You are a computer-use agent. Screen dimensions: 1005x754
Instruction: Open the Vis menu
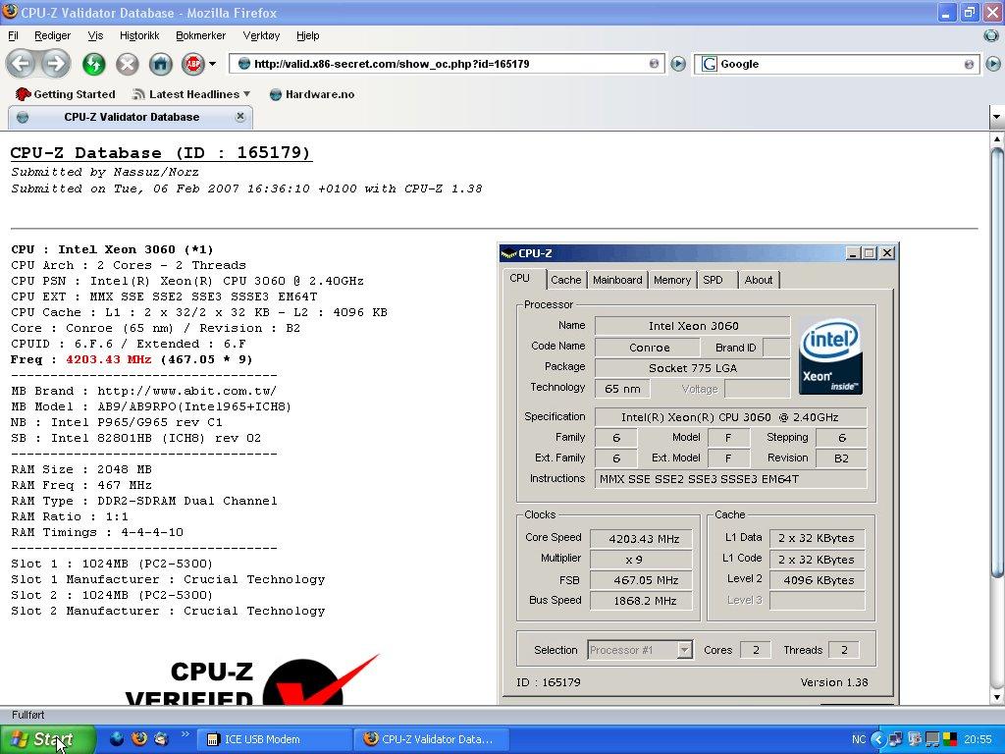95,35
